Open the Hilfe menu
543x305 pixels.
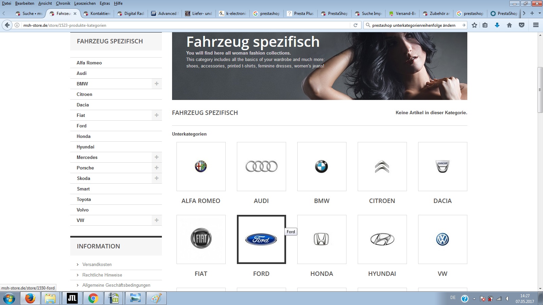point(118,3)
